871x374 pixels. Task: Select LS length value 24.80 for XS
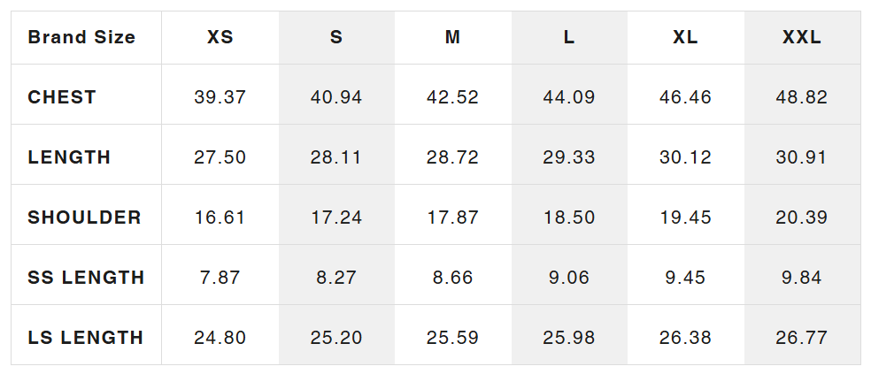[220, 337]
